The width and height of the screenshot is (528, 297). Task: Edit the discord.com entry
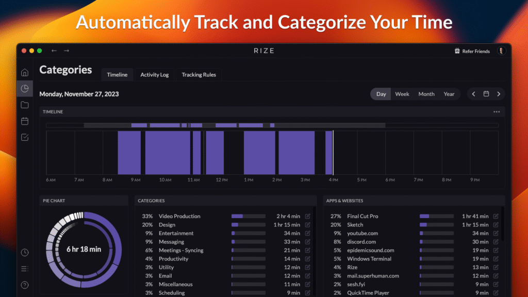[496, 242]
